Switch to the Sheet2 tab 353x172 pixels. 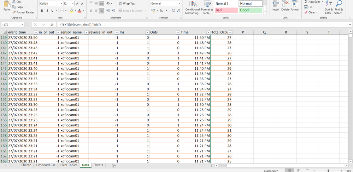tap(26, 165)
